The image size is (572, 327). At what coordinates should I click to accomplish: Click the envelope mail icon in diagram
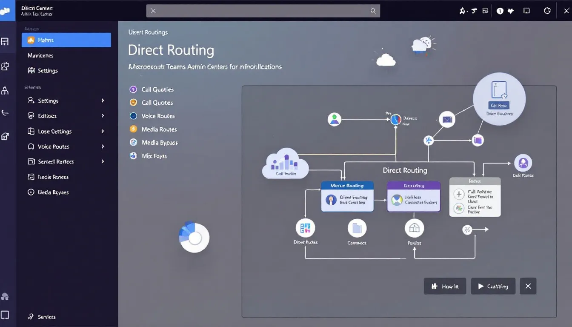click(447, 120)
